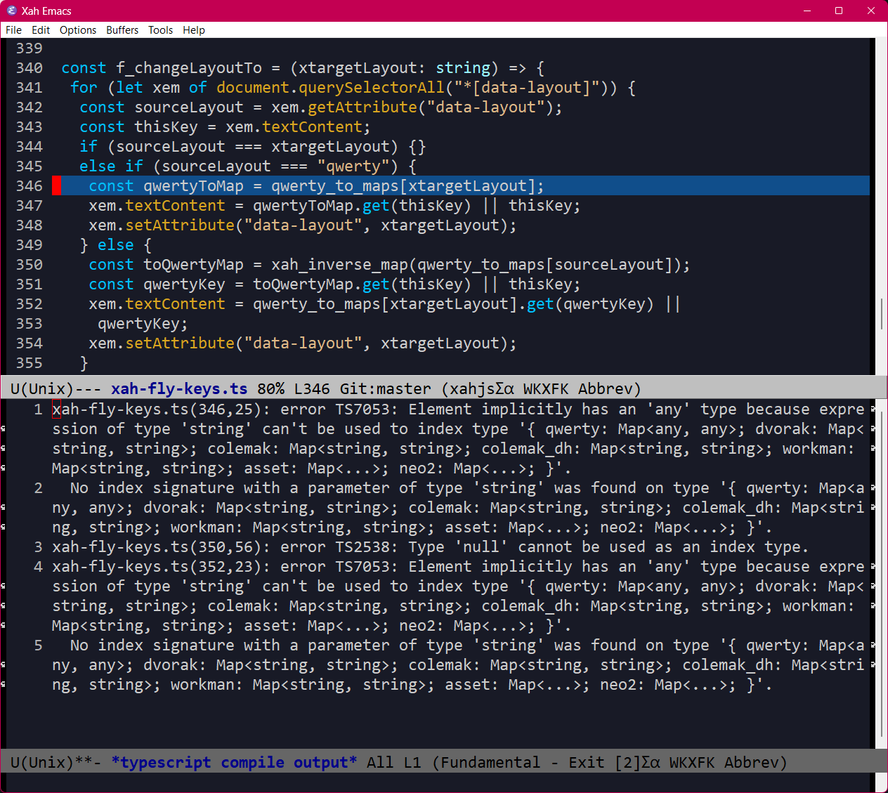Open the Edit menu
The image size is (888, 793).
point(41,30)
